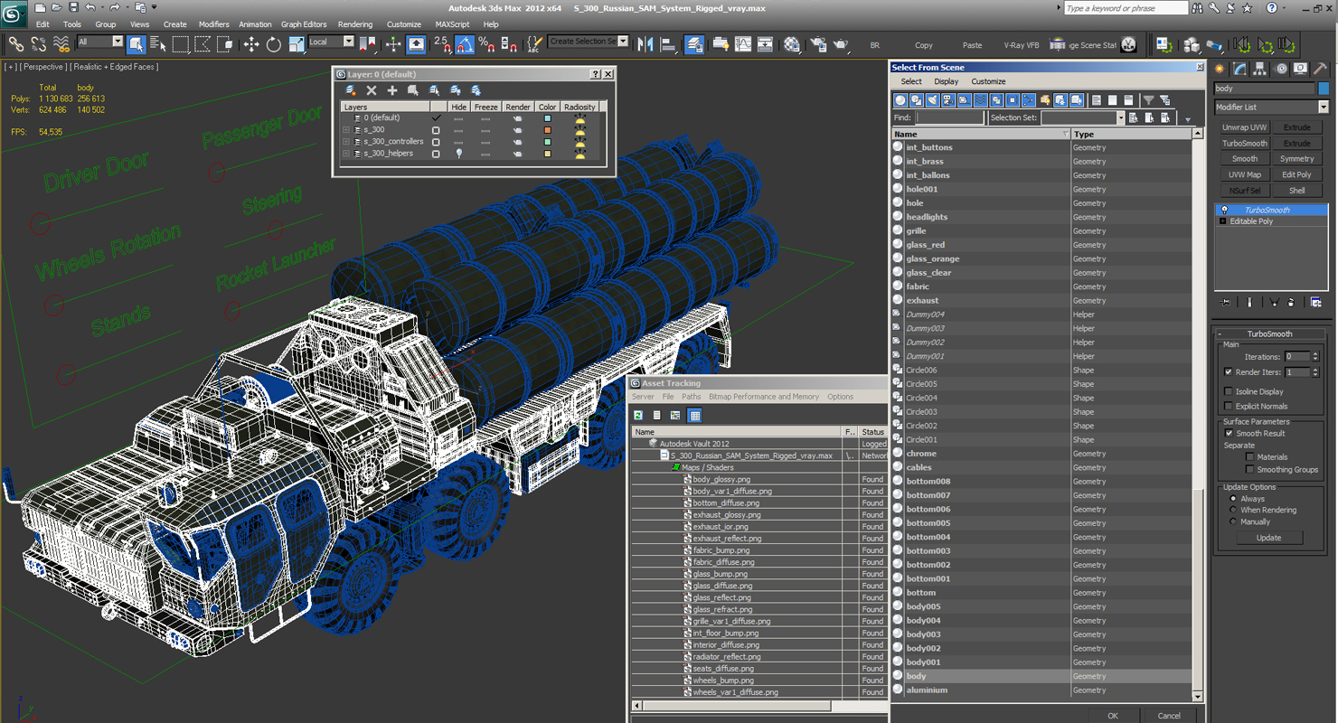
Task: Open the Hierarchy command panel tab
Action: pos(1261,69)
